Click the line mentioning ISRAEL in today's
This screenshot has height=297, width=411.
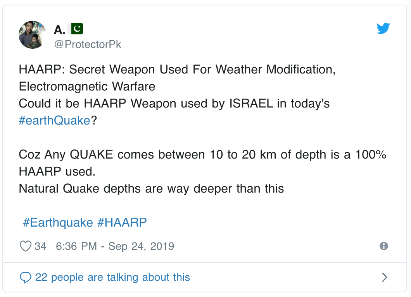click(x=174, y=104)
